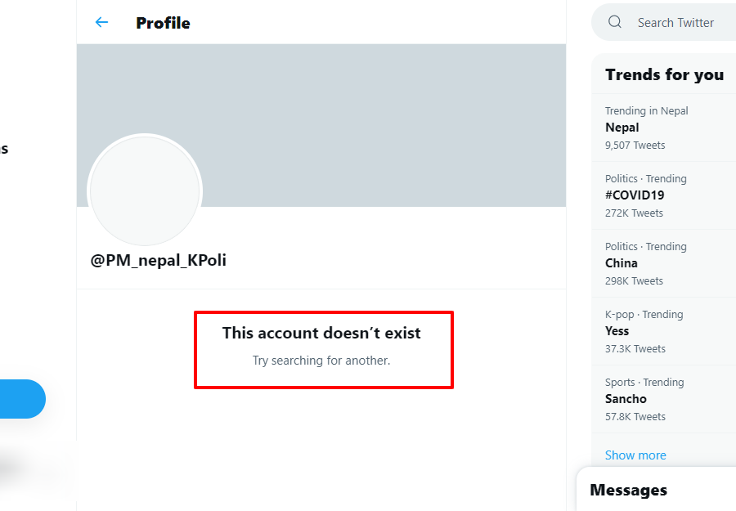Click the Profile page heading
The image size is (736, 511).
pos(163,23)
